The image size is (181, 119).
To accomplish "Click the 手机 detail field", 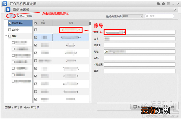I will [x=139, y=58].
